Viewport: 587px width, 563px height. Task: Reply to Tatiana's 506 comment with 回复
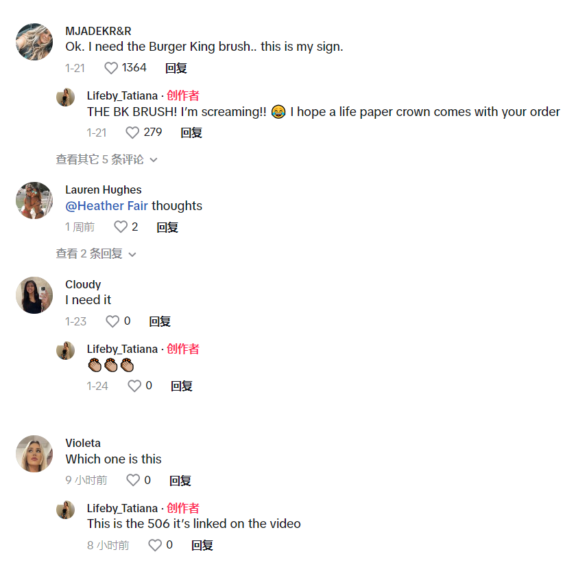coord(202,545)
